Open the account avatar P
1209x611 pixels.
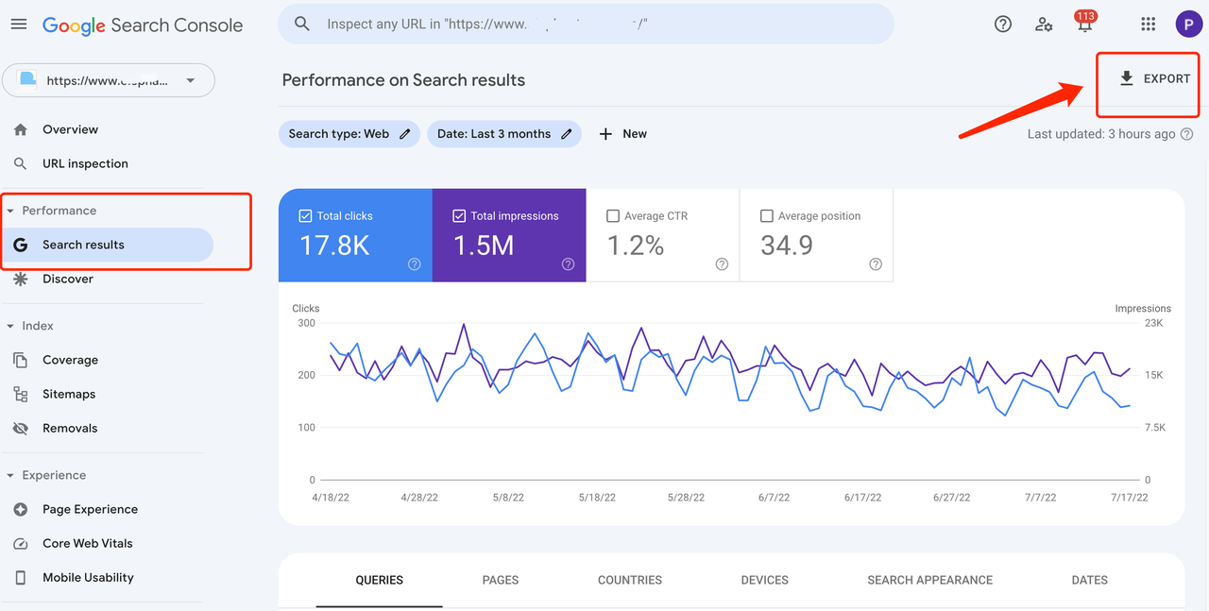pyautogui.click(x=1188, y=25)
